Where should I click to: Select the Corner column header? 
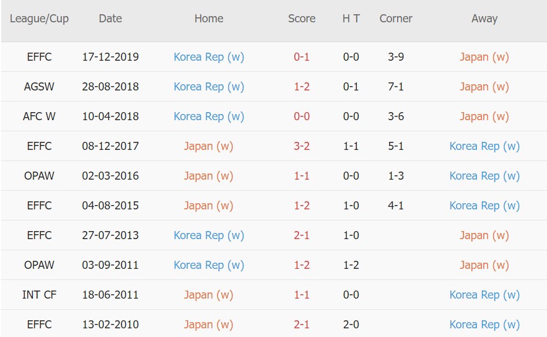tap(396, 19)
